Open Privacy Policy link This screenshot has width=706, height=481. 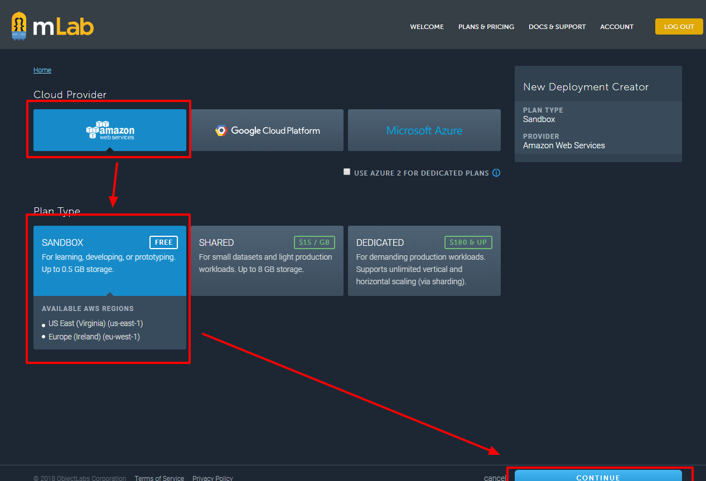(212, 478)
